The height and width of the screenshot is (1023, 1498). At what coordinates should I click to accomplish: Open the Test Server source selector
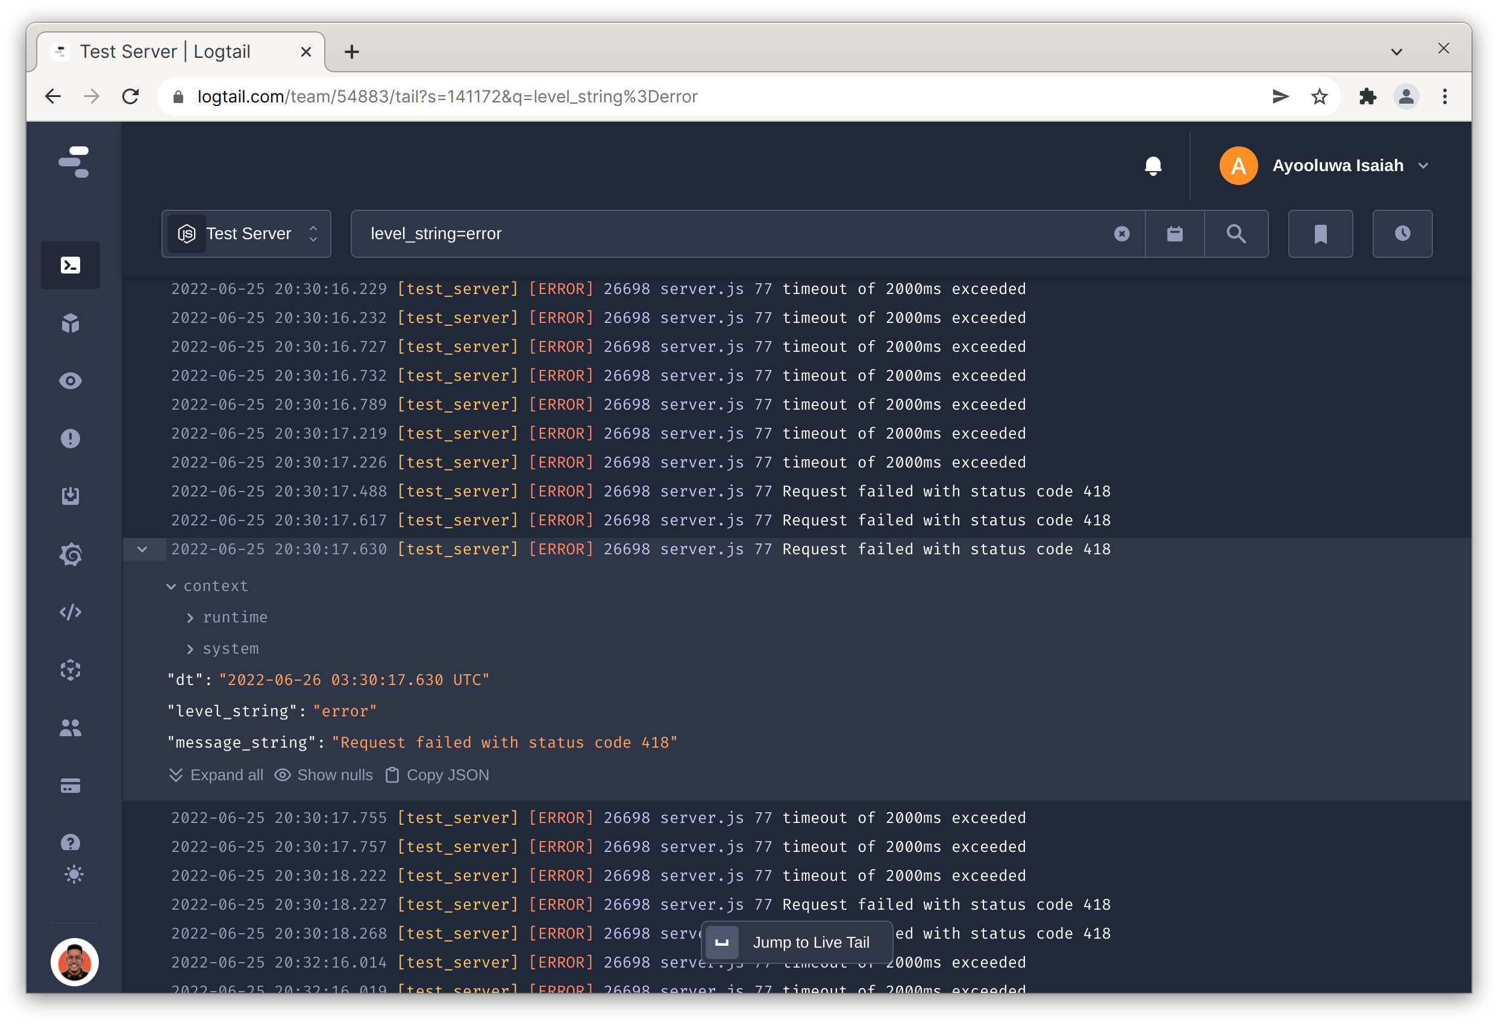[x=247, y=233]
